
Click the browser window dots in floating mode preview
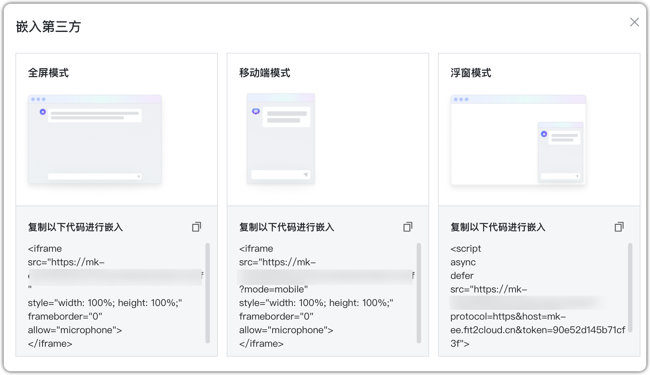pyautogui.click(x=460, y=99)
